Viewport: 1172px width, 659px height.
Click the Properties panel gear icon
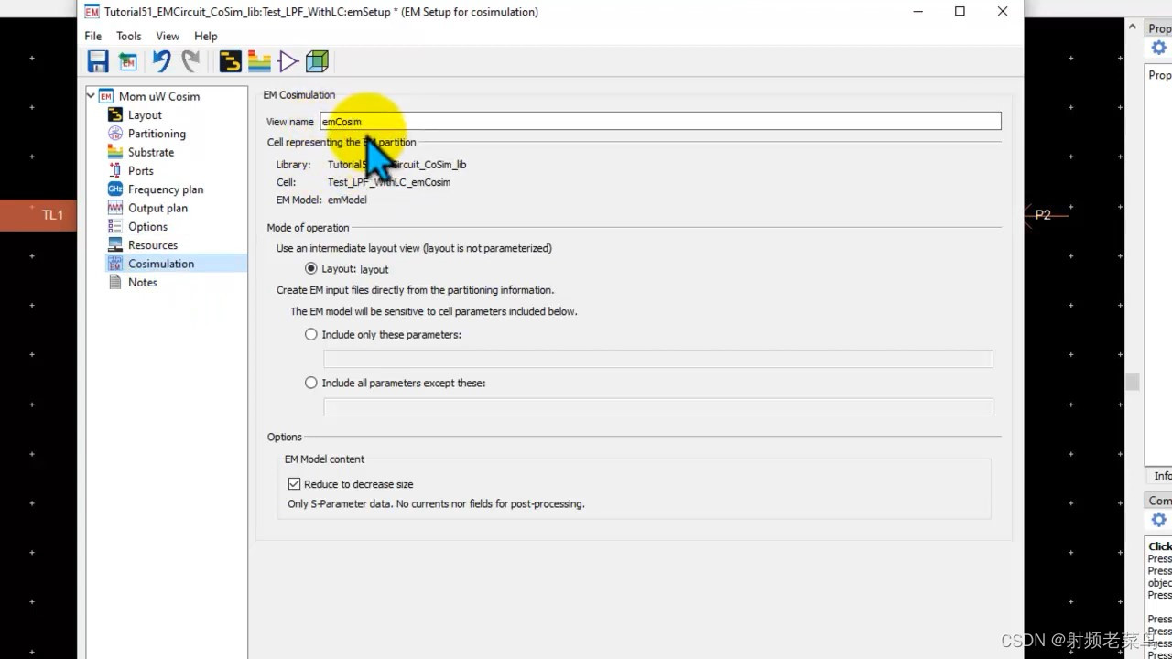[x=1158, y=47]
